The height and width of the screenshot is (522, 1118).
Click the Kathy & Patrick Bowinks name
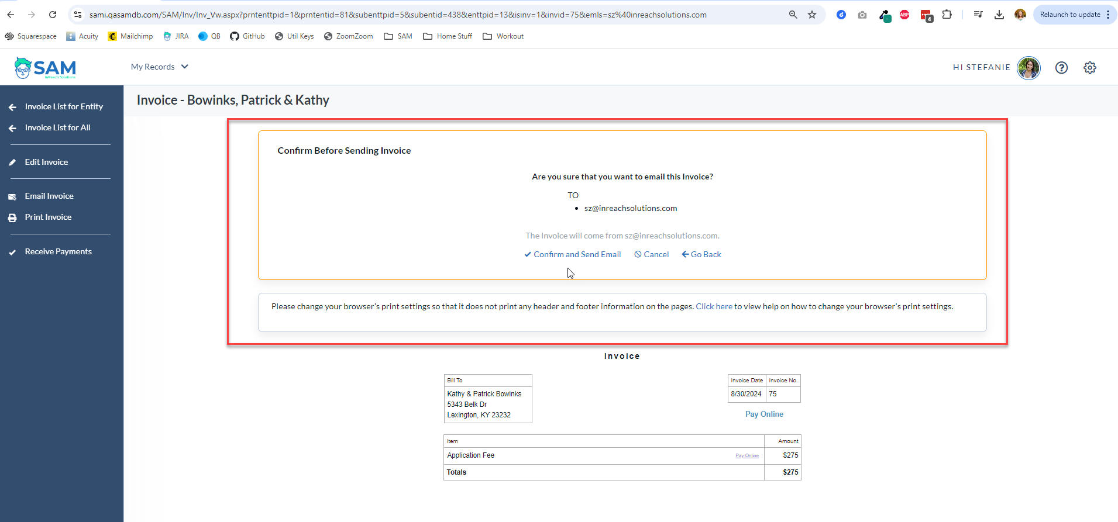tap(484, 394)
